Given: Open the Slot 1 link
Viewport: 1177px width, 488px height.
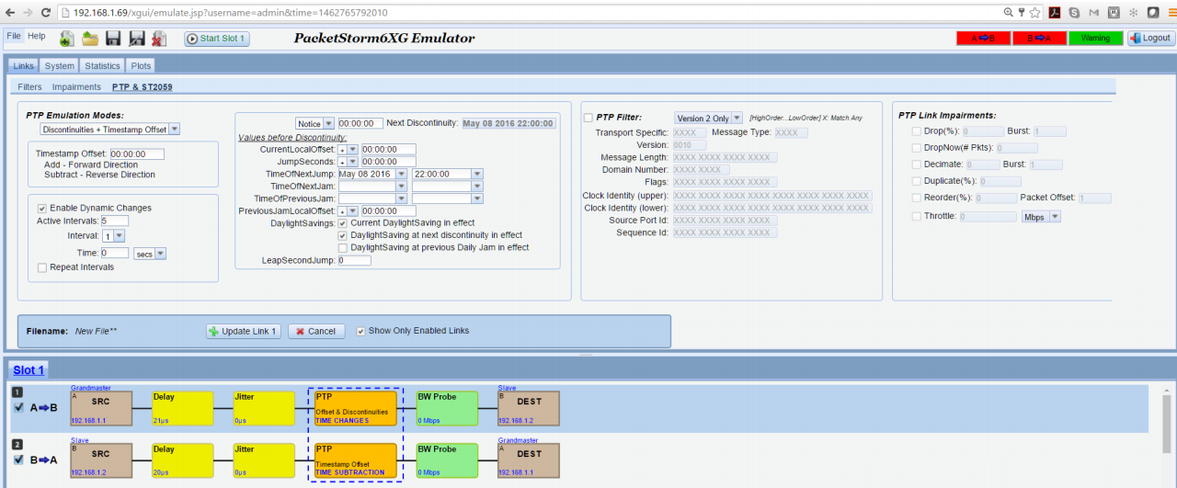Looking at the screenshot, I should [x=29, y=369].
